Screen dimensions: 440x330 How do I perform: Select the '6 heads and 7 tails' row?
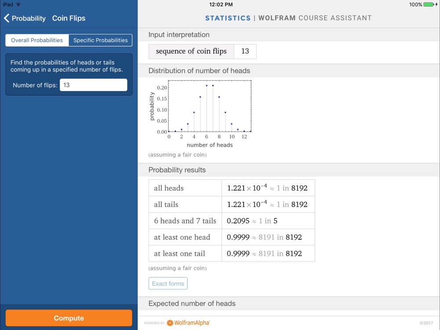(232, 221)
